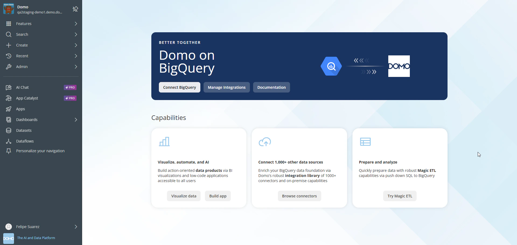Click The AI and Data Platform link
The width and height of the screenshot is (517, 245).
click(36, 238)
